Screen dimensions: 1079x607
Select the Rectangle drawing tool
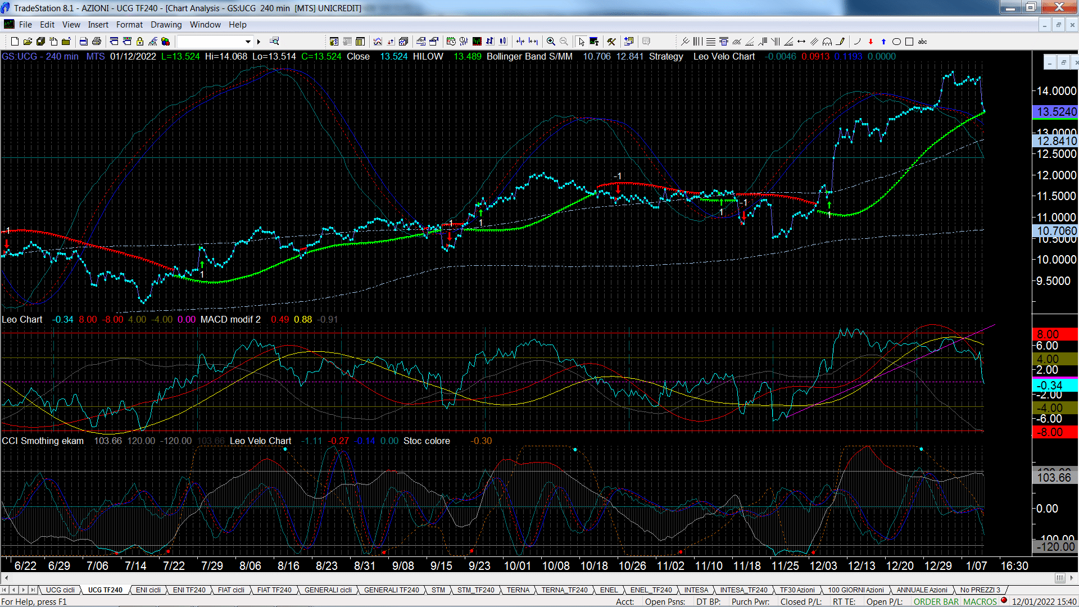click(x=909, y=41)
